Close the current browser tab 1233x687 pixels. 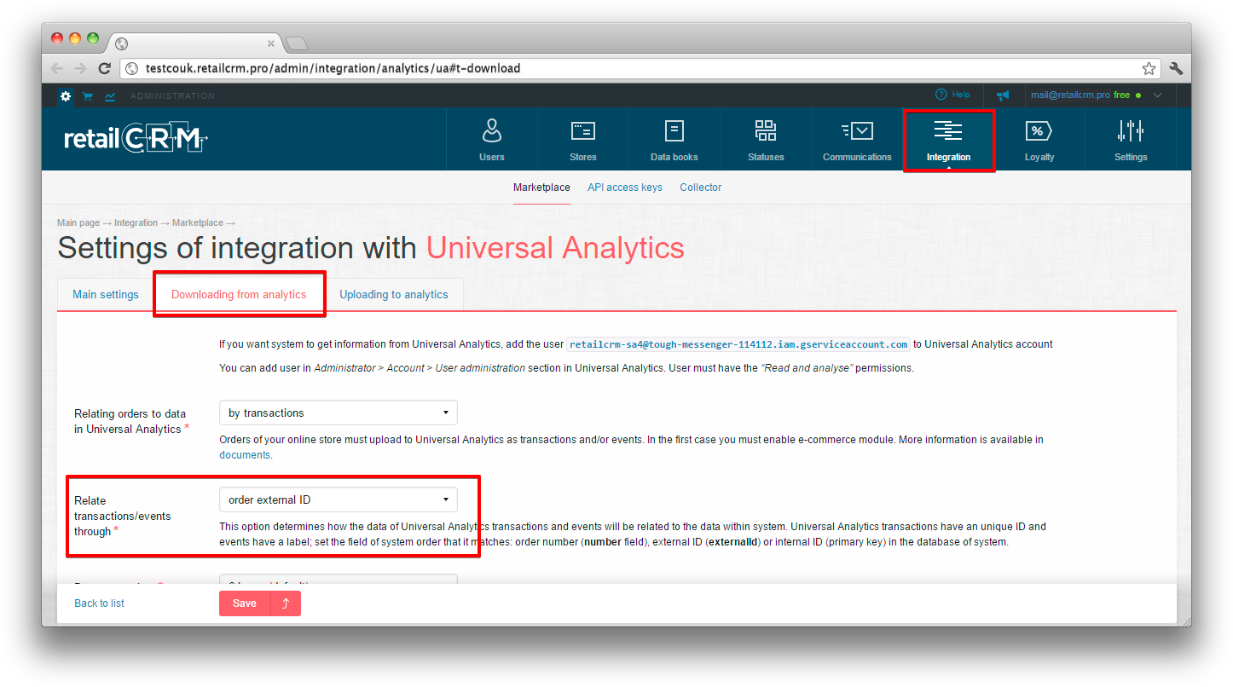271,43
